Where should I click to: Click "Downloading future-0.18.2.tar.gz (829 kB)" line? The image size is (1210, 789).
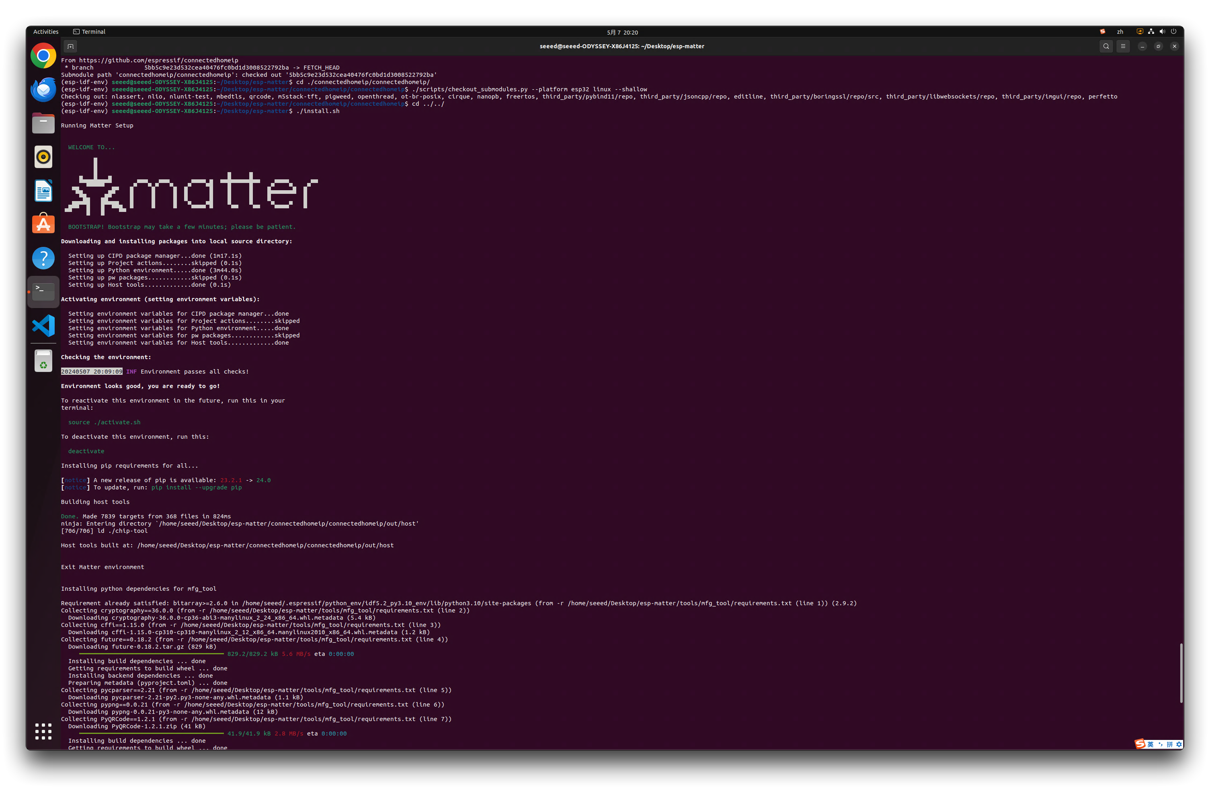pyautogui.click(x=142, y=647)
